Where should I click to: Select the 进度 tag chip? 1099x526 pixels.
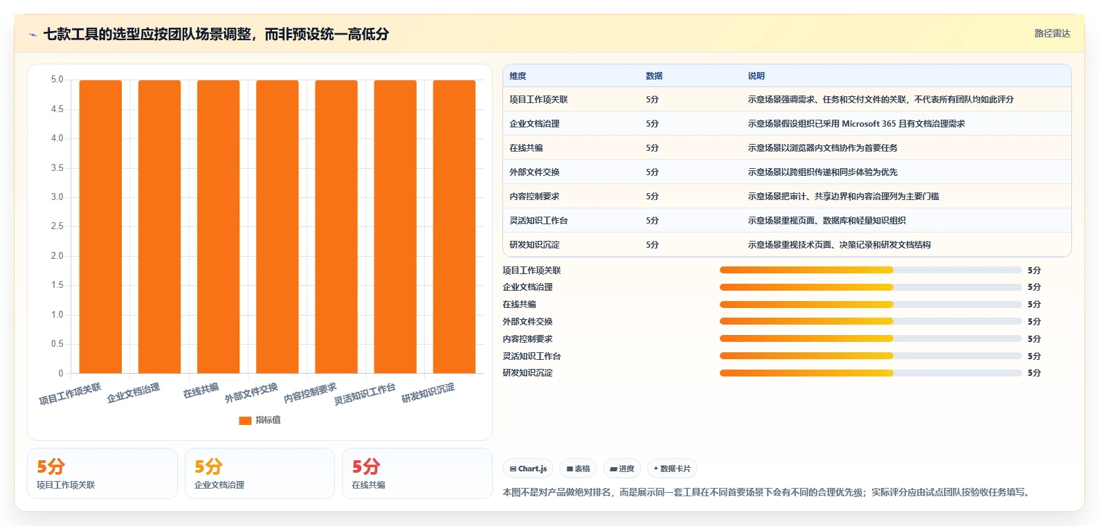pyautogui.click(x=622, y=469)
